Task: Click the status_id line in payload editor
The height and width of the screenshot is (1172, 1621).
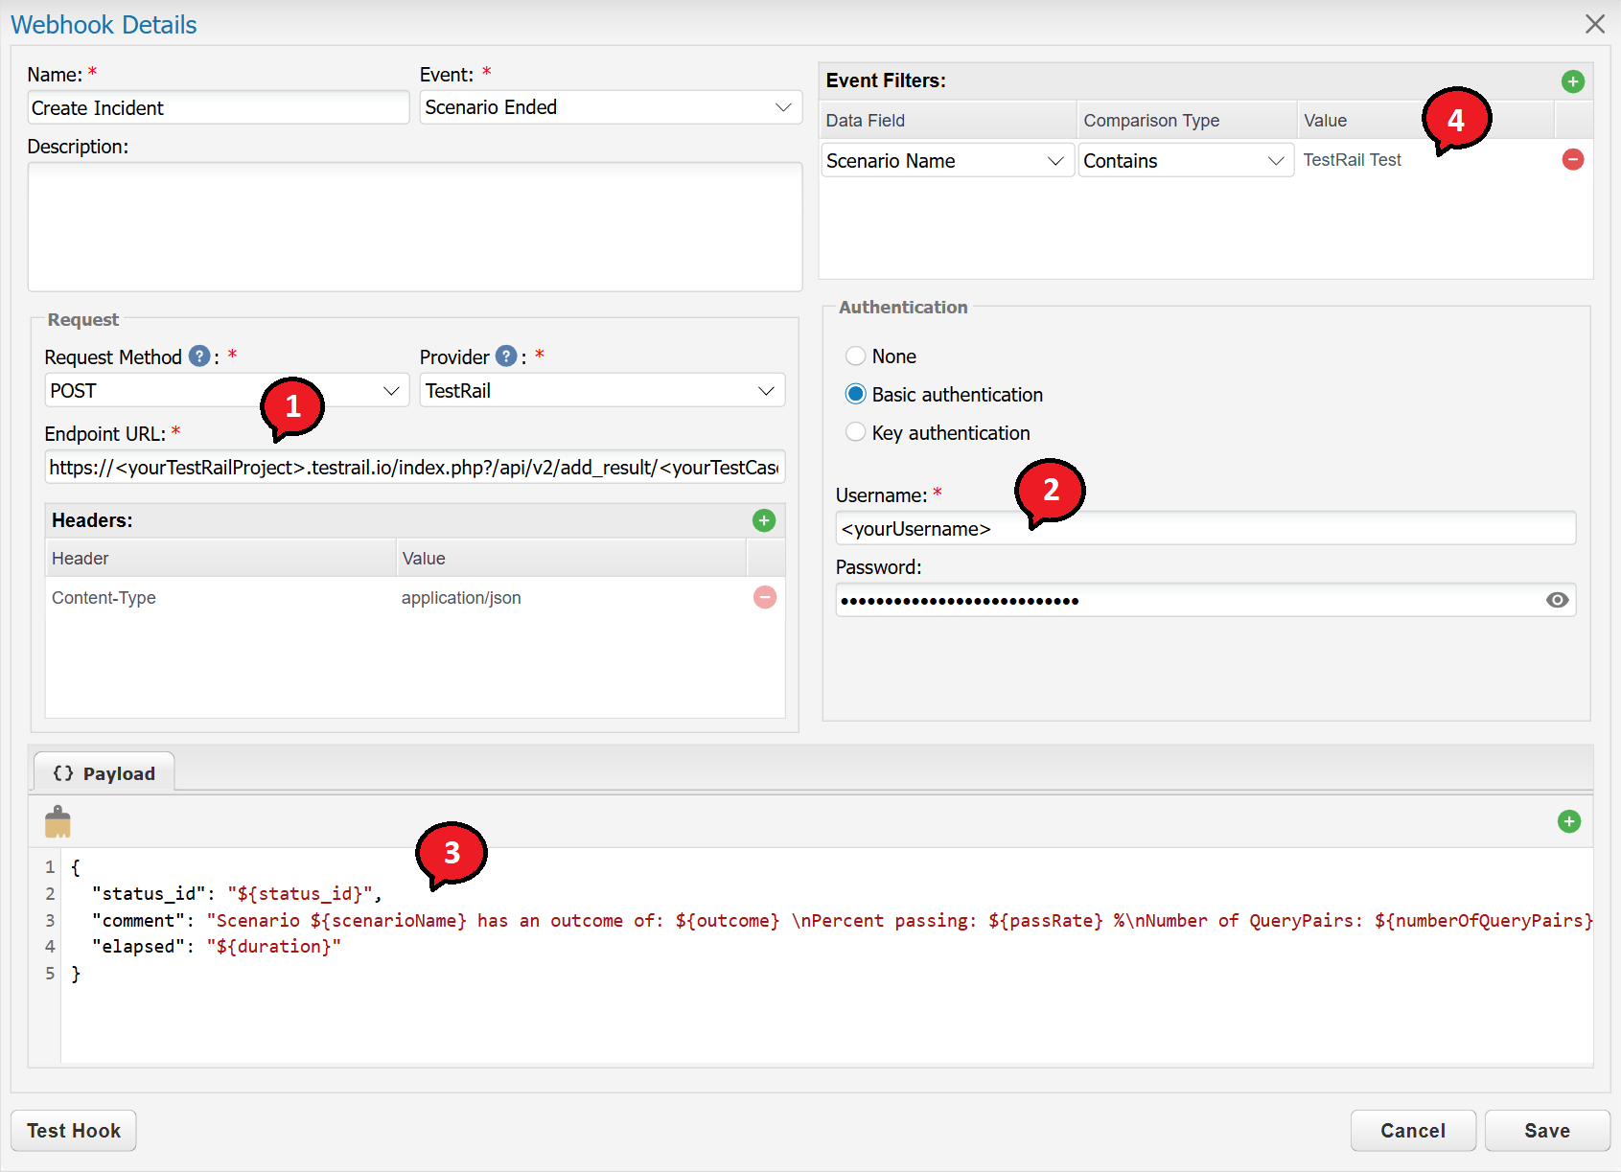Action: 238,894
